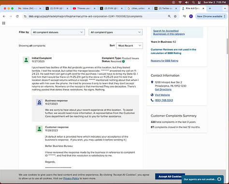The height and width of the screenshot is (184, 229).
Task: Click the Customer Complaints Summary heading
Action: [x=173, y=116]
